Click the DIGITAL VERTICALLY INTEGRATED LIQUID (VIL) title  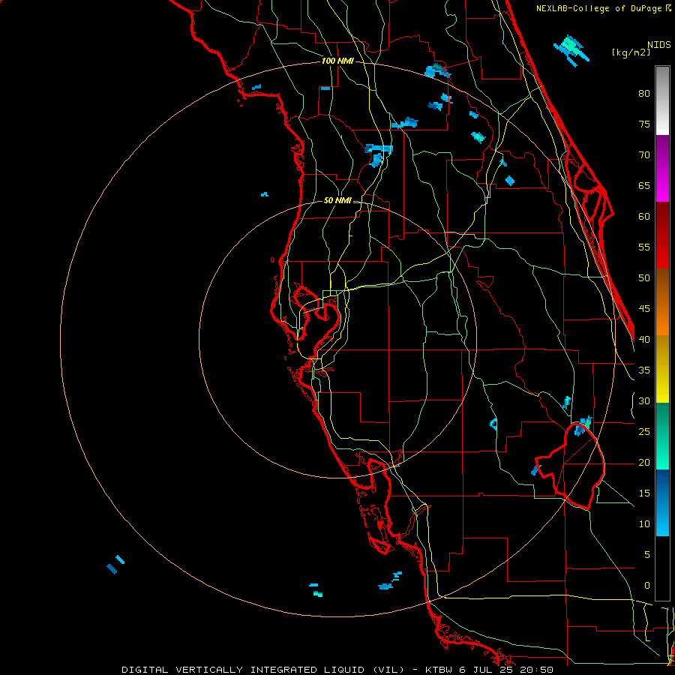coord(263,670)
